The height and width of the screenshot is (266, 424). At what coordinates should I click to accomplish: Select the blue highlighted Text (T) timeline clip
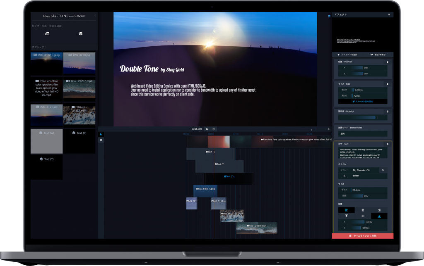coord(229,178)
